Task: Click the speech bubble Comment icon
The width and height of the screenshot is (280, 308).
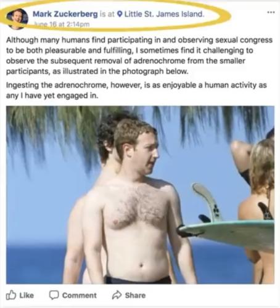Action: point(54,295)
